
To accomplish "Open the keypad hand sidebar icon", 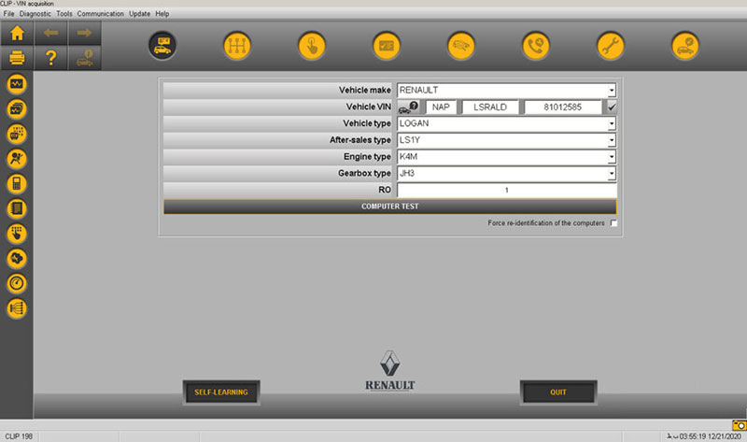I will (x=17, y=234).
